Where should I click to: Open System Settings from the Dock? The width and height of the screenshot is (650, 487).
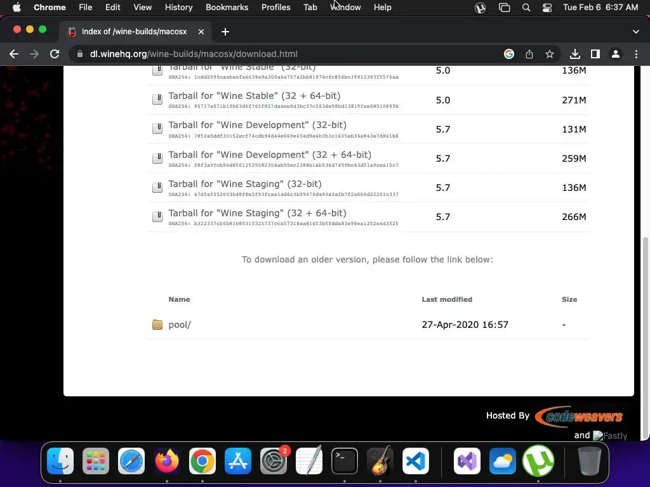pyautogui.click(x=274, y=461)
